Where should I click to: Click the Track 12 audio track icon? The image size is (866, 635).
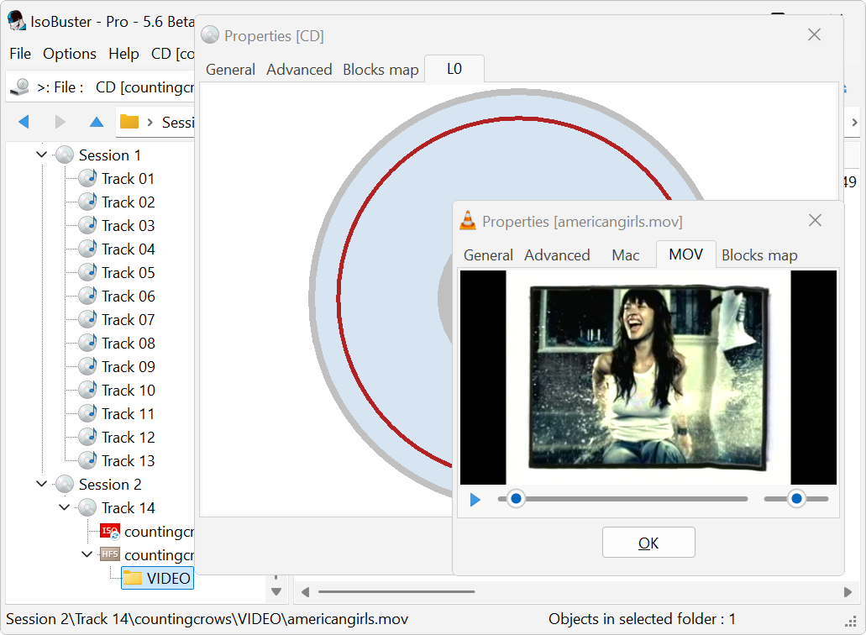[88, 437]
